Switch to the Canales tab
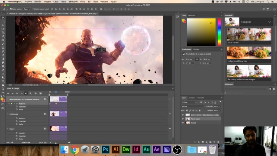Viewport: 277px width, 156px height. (x=191, y=98)
